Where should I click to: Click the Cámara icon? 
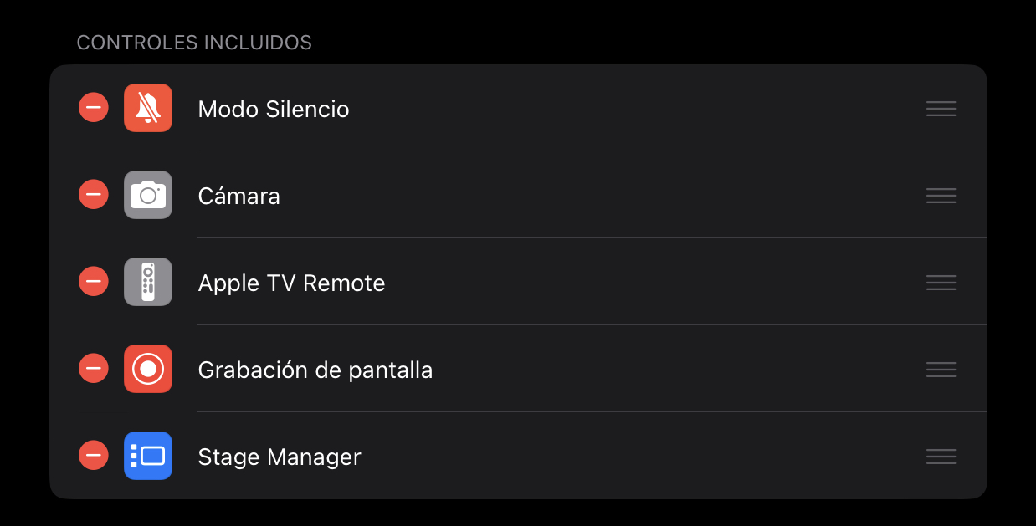pyautogui.click(x=148, y=195)
